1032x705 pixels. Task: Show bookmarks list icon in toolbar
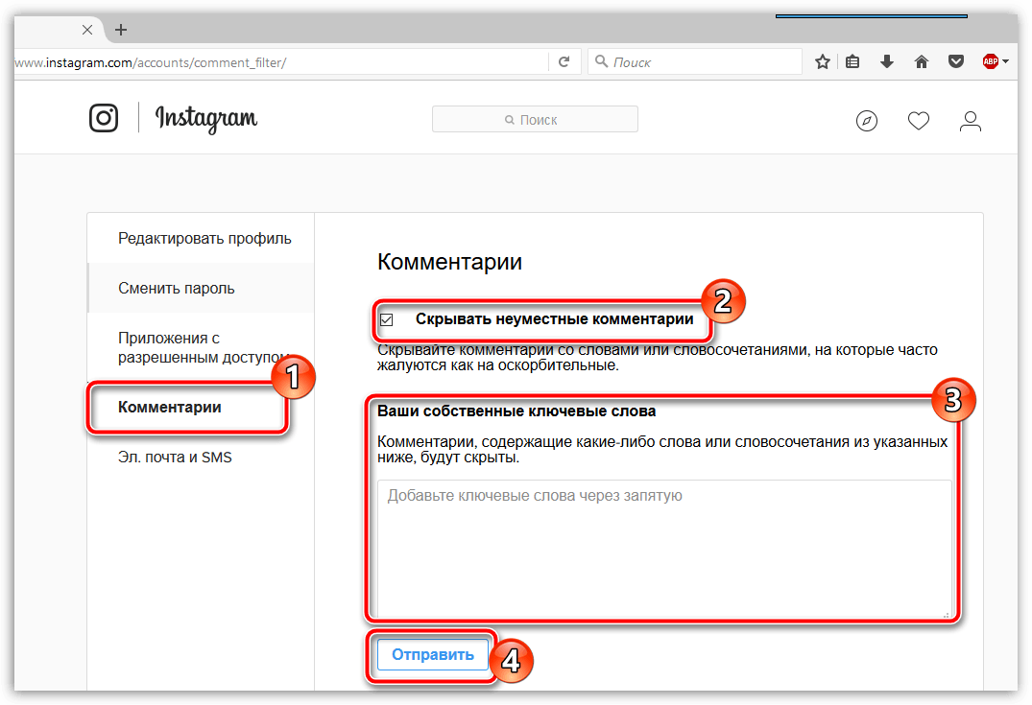pyautogui.click(x=853, y=62)
